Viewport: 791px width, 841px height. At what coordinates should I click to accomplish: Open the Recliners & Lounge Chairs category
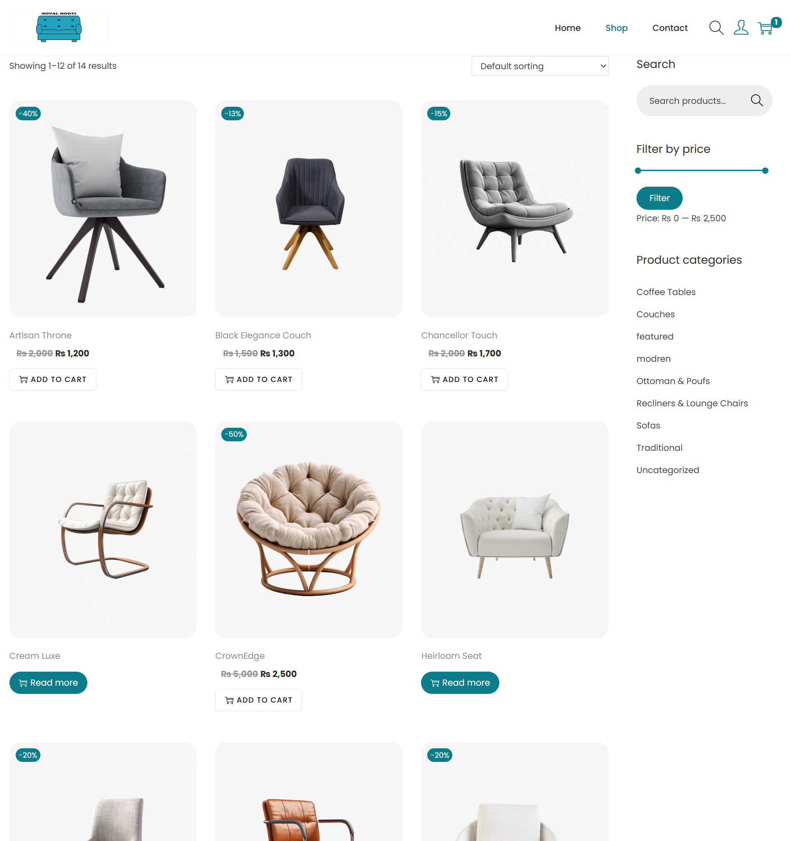(x=692, y=403)
